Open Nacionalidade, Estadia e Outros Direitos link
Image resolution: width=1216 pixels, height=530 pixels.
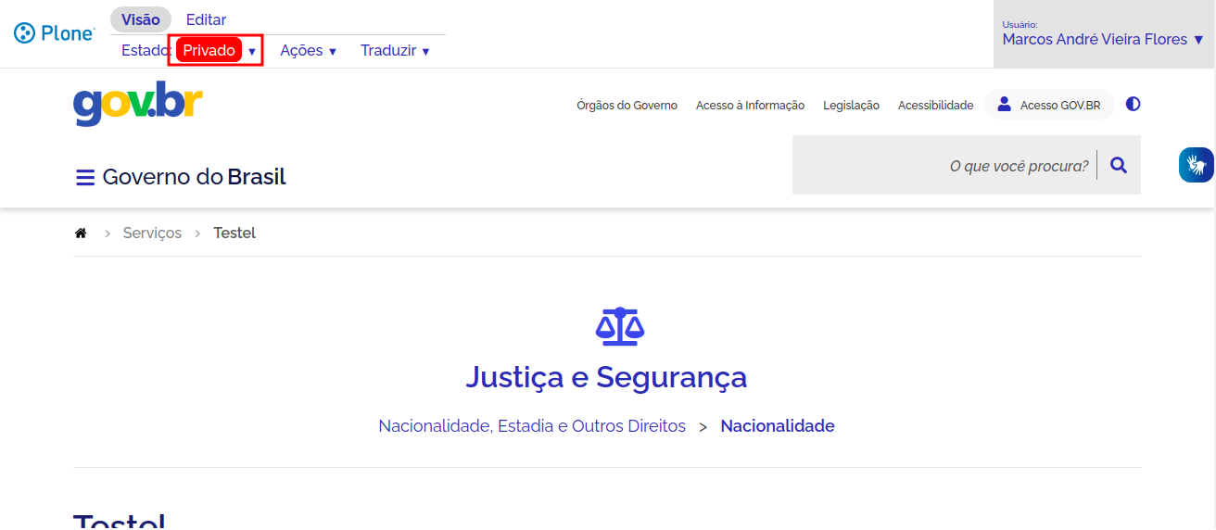point(532,426)
